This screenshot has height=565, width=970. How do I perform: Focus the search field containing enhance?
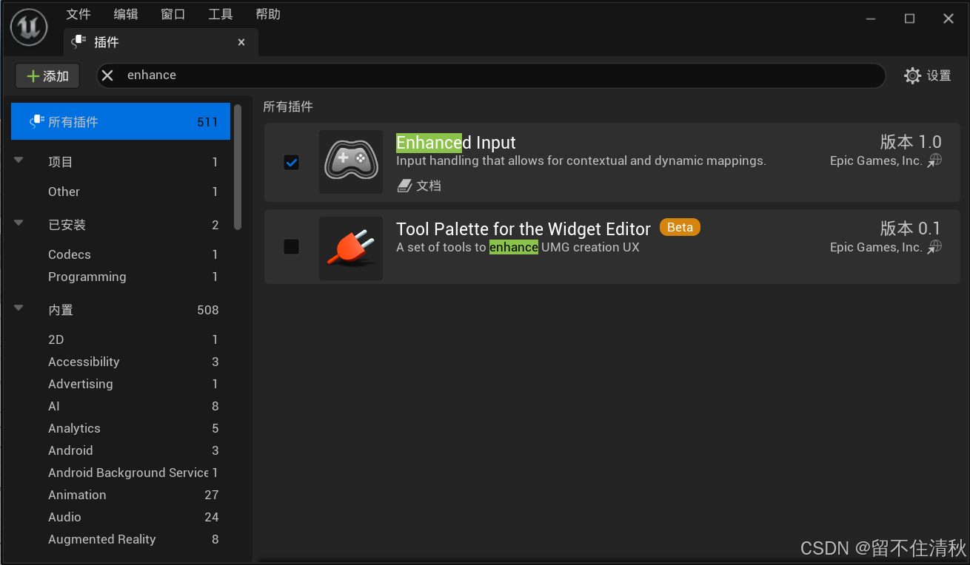[x=491, y=75]
